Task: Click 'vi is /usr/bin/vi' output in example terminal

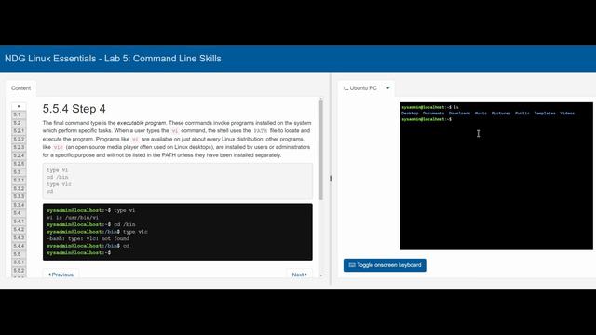Action: click(x=73, y=217)
